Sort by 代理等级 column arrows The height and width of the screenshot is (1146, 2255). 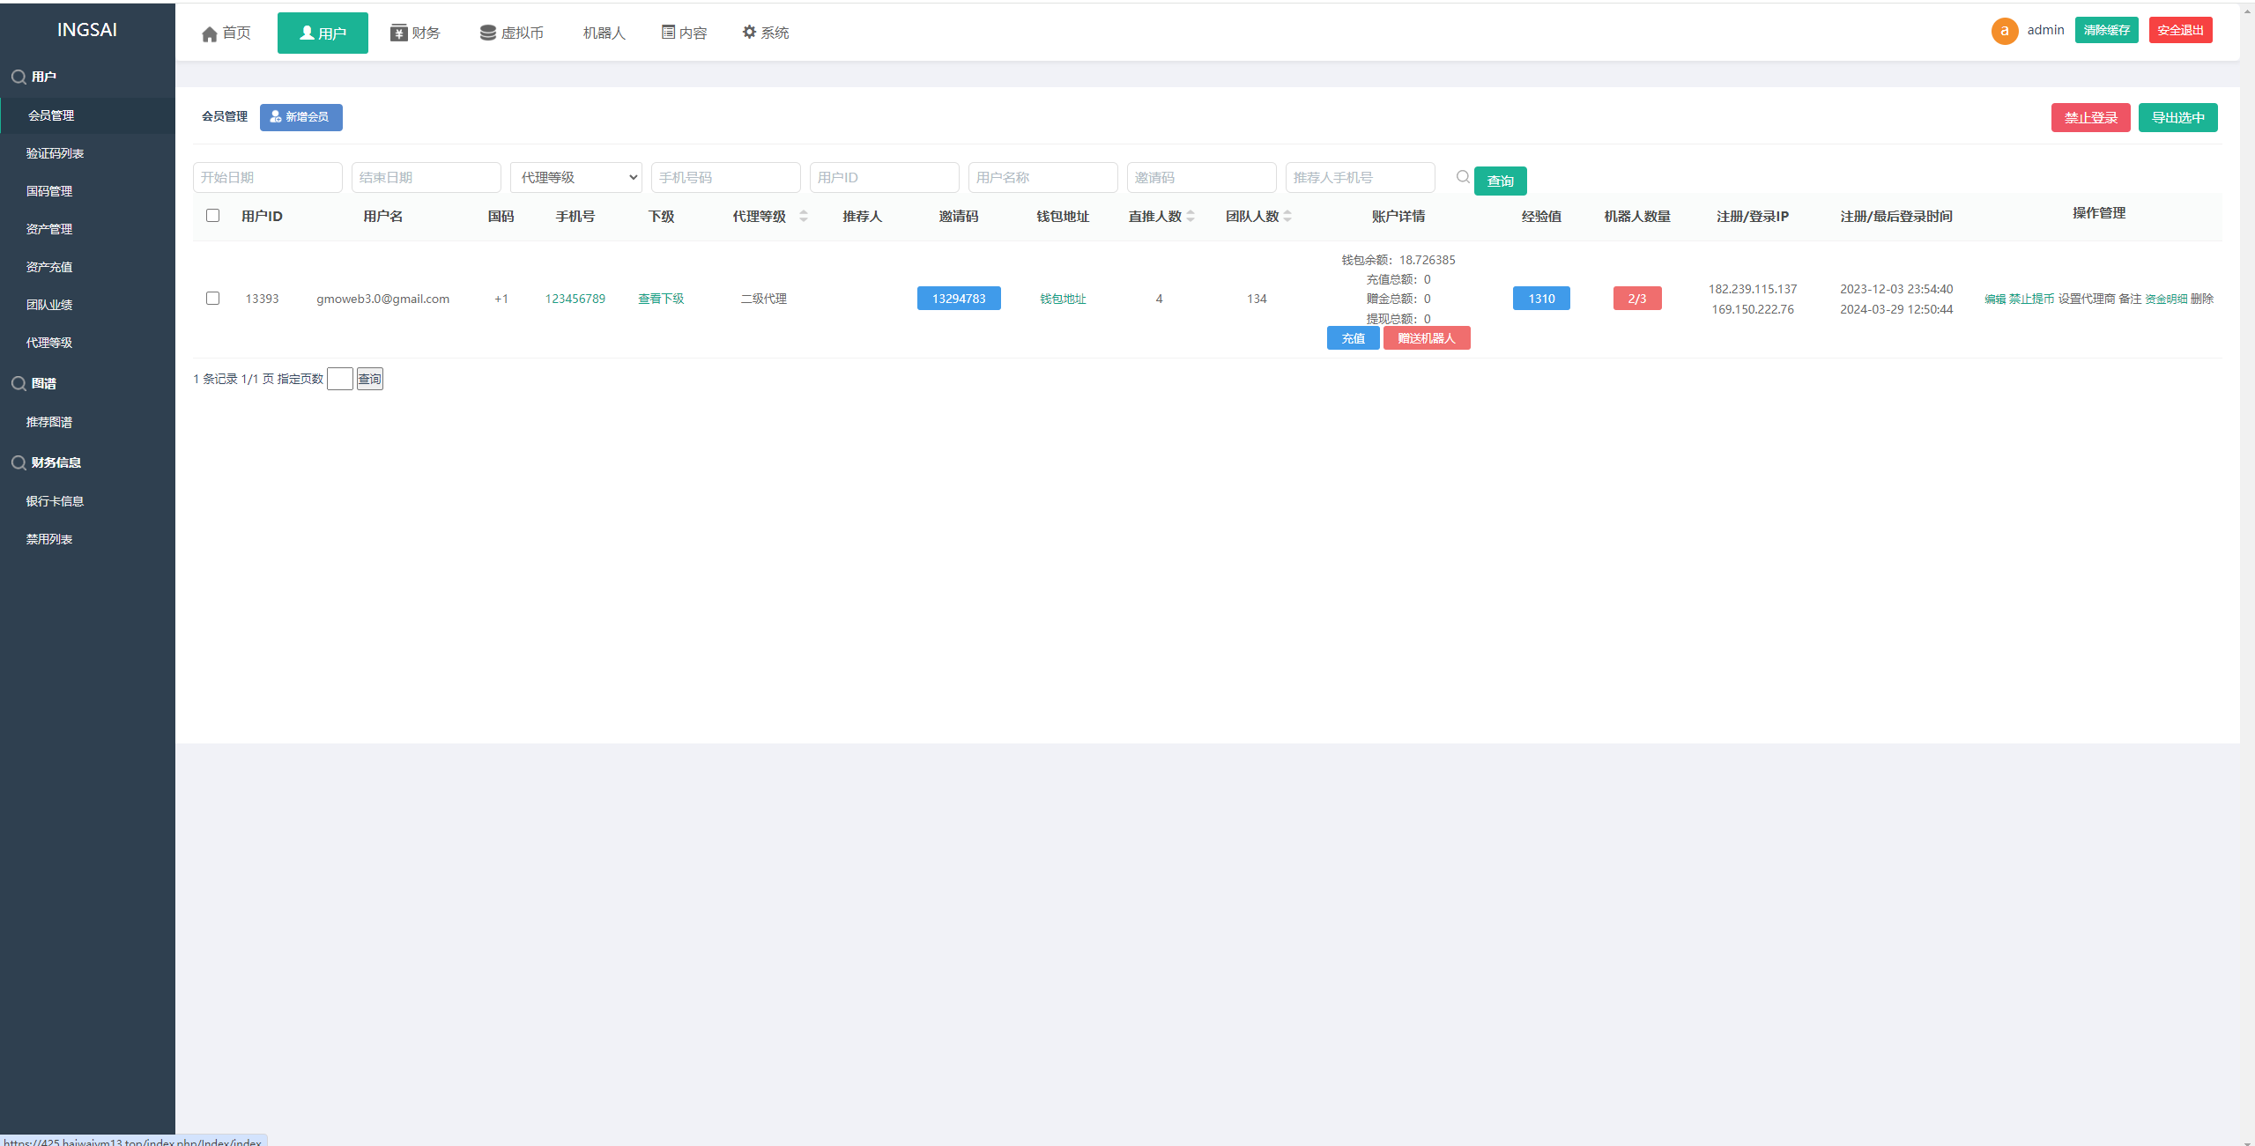pyautogui.click(x=803, y=217)
